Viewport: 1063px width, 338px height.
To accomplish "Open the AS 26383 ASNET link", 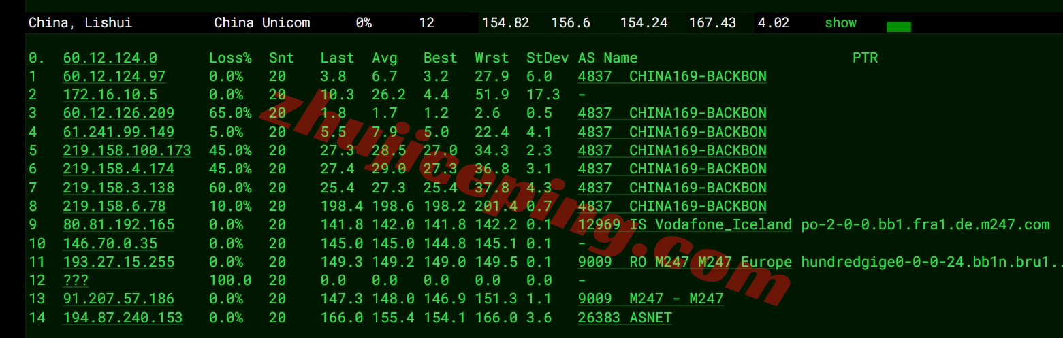I will [624, 318].
